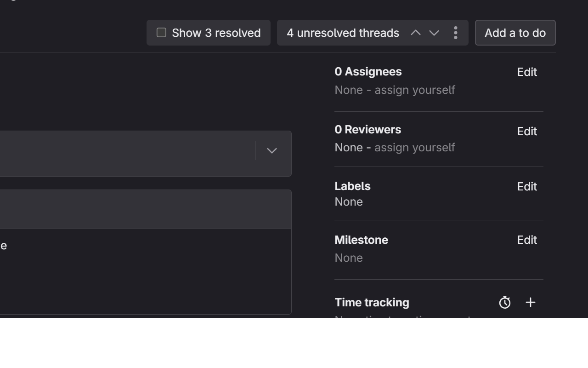588x368 pixels.
Task: Click the plus icon beside Time tracking
Action: [x=530, y=302]
